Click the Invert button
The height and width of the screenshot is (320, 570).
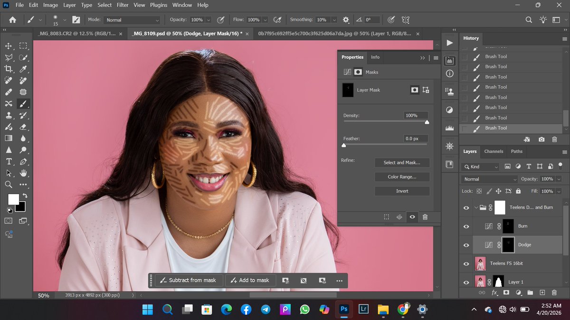402,191
